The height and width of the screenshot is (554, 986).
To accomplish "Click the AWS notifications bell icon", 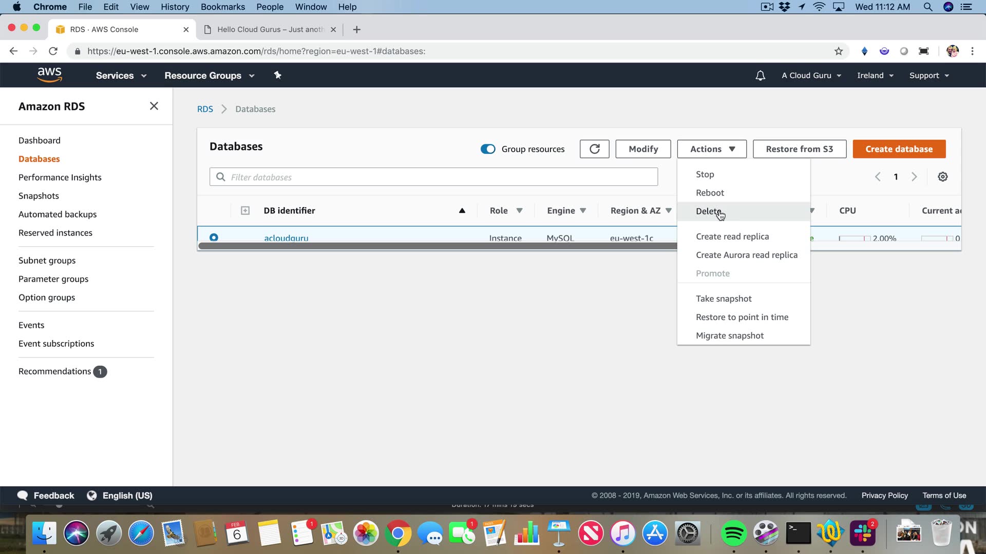I will click(760, 75).
